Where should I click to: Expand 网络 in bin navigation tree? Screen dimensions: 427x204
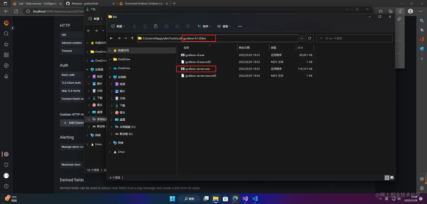(110, 143)
